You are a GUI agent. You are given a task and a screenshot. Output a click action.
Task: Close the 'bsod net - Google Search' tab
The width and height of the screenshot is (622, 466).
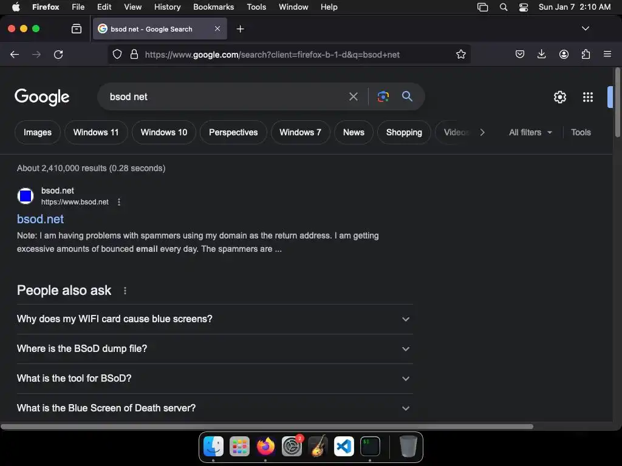coord(217,29)
